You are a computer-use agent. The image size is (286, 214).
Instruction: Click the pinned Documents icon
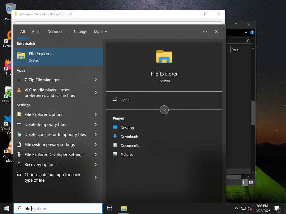click(115, 145)
